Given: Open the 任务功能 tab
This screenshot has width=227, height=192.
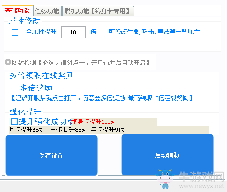Looking at the screenshot, I should click(47, 11).
